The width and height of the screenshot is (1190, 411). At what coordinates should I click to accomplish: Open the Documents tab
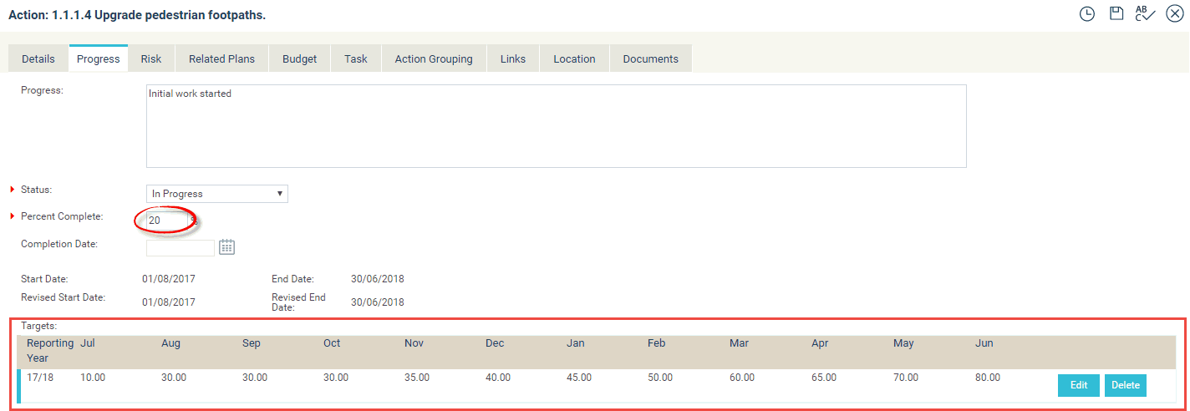click(651, 58)
